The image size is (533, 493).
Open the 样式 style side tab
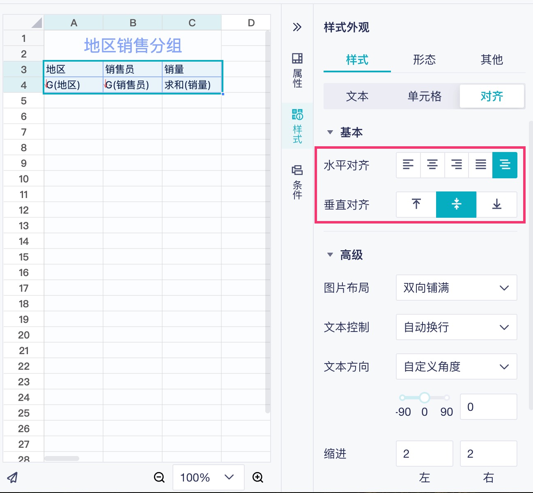click(297, 126)
